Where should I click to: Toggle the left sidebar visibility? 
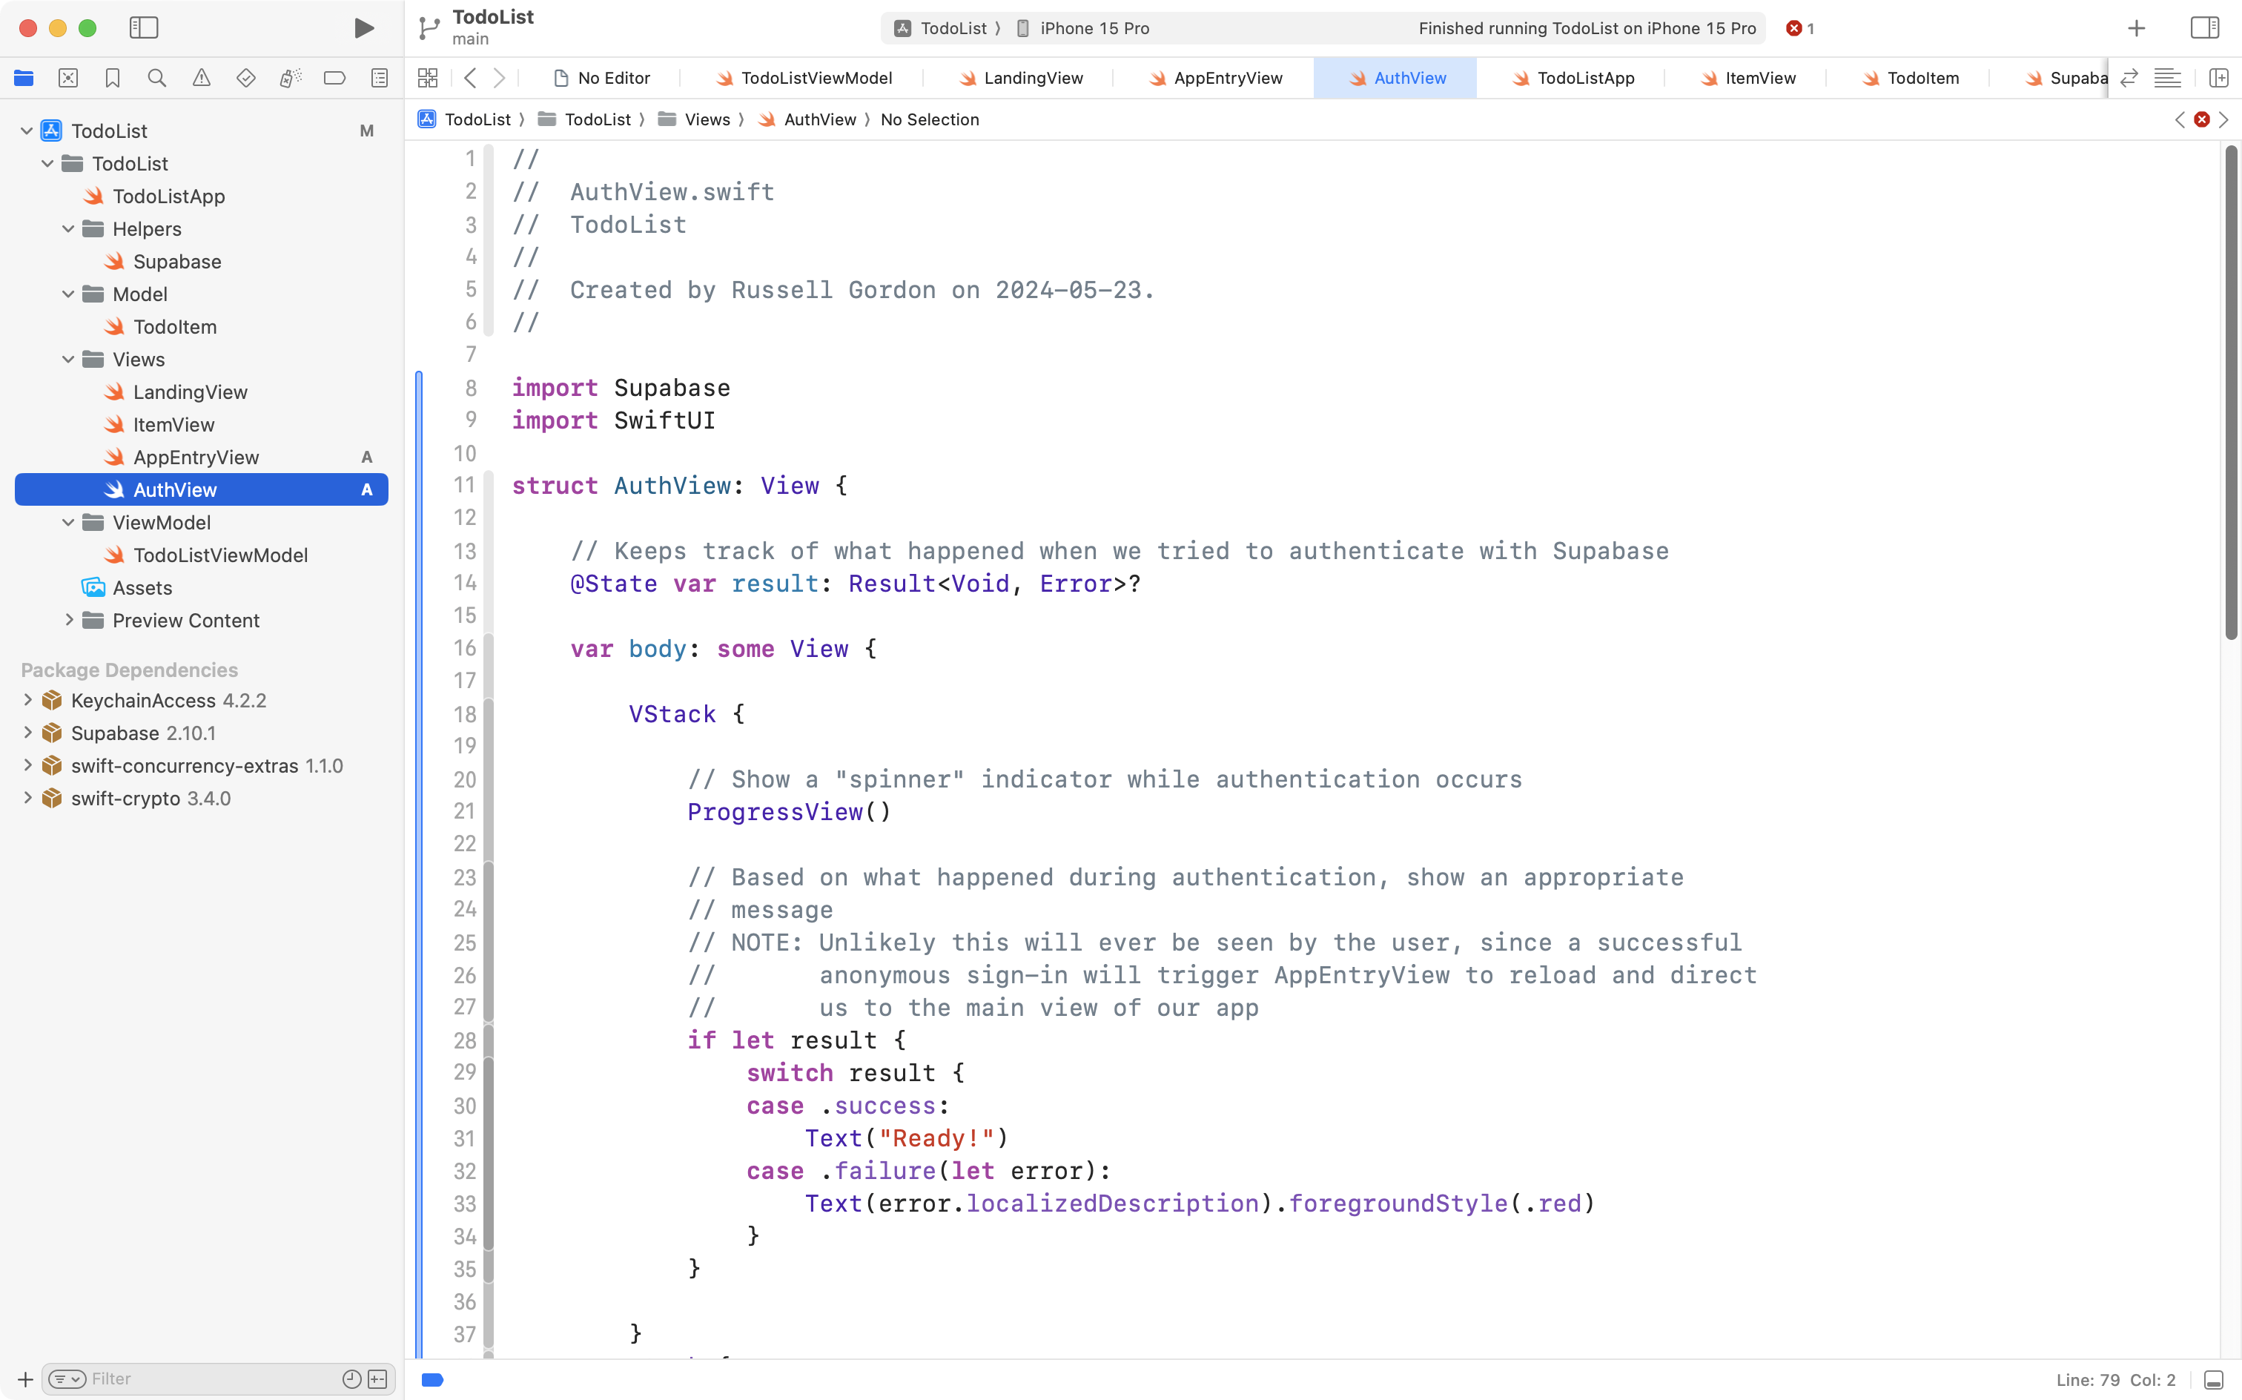tap(145, 27)
